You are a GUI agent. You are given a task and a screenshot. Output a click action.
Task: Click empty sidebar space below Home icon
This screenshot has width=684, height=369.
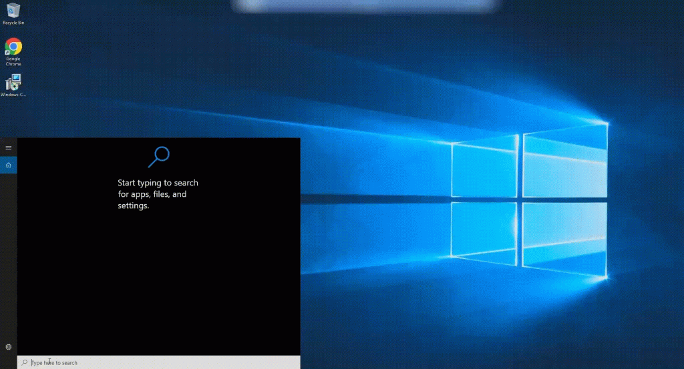[9, 254]
